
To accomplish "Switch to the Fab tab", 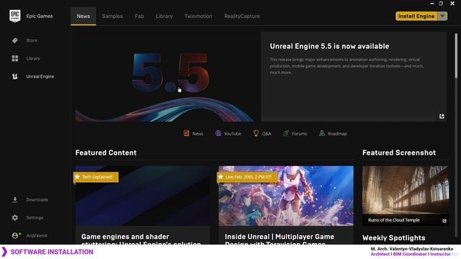I will 139,16.
